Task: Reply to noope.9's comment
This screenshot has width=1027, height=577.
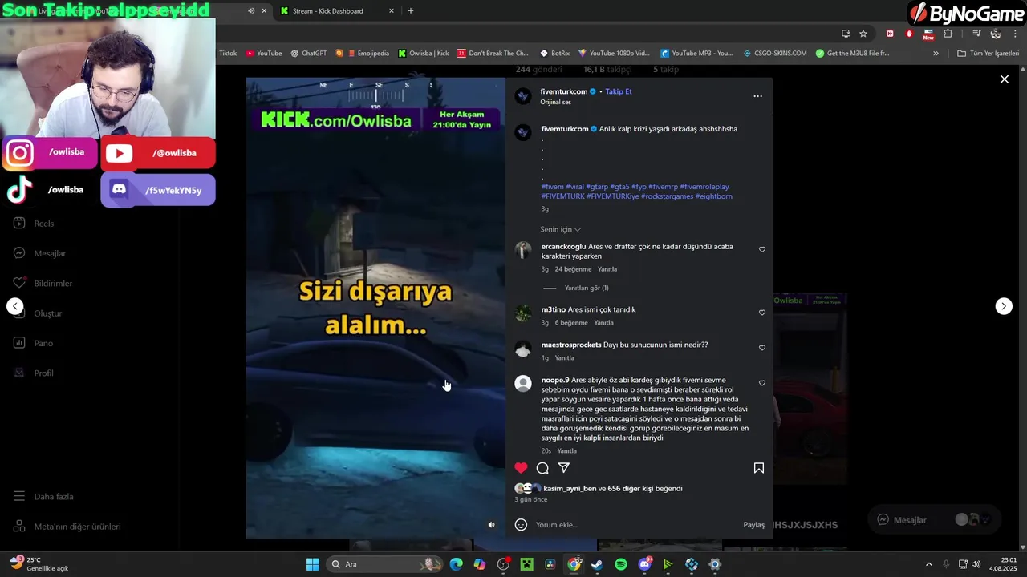Action: point(567,451)
